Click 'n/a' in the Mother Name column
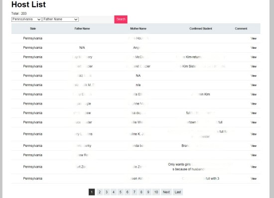 click(138, 85)
